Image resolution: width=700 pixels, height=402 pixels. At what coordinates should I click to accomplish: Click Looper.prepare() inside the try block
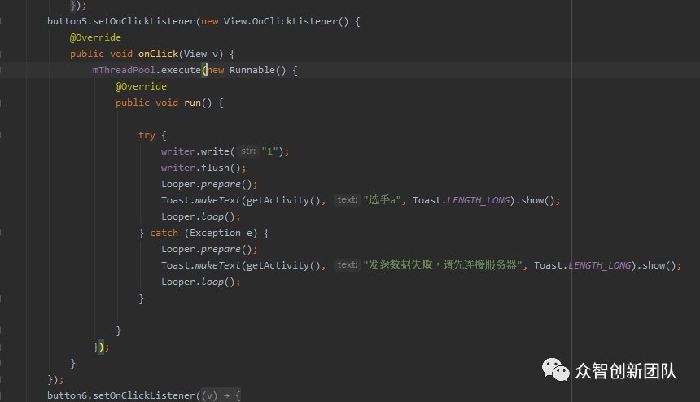pos(206,184)
